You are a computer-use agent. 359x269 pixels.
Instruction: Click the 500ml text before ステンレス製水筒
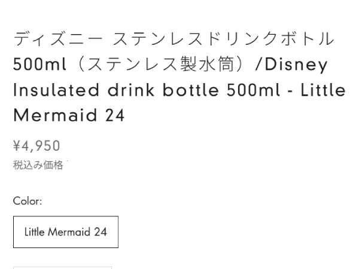click(x=40, y=65)
